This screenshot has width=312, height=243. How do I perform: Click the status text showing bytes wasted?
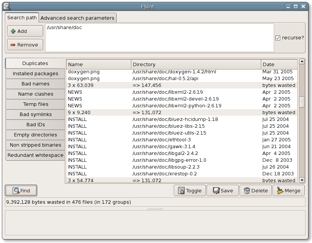[x=69, y=202]
